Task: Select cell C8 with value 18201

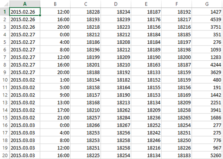Action: [x=86, y=65]
